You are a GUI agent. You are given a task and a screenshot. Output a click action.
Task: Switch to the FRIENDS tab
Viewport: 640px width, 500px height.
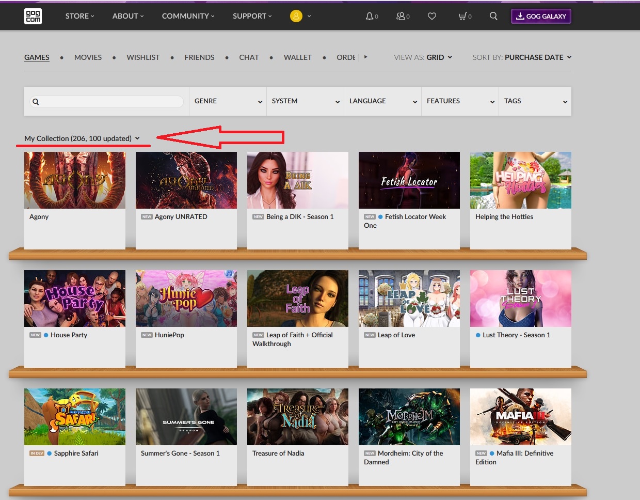199,57
